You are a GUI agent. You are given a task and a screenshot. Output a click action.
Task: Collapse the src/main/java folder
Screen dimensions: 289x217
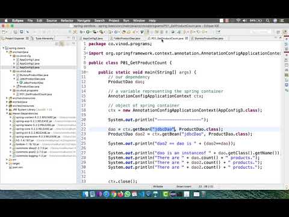click(x=7, y=52)
